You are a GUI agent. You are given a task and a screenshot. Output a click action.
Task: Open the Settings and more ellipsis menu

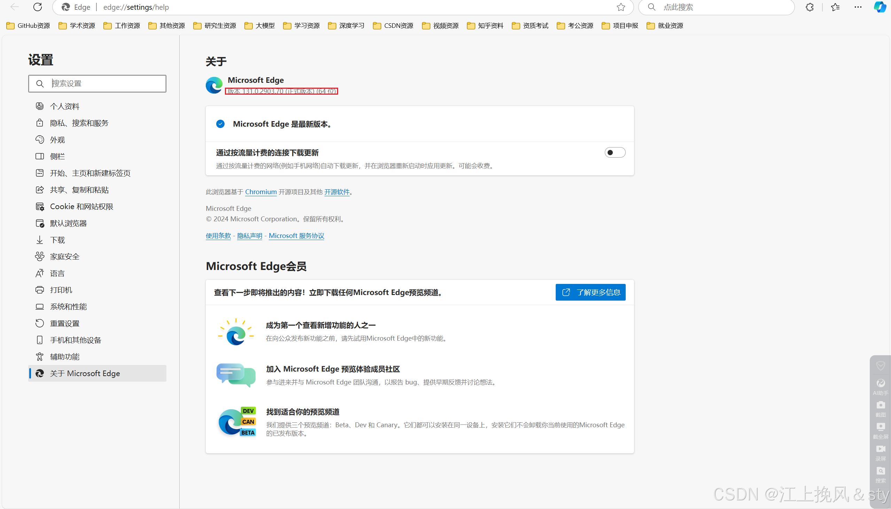point(858,7)
